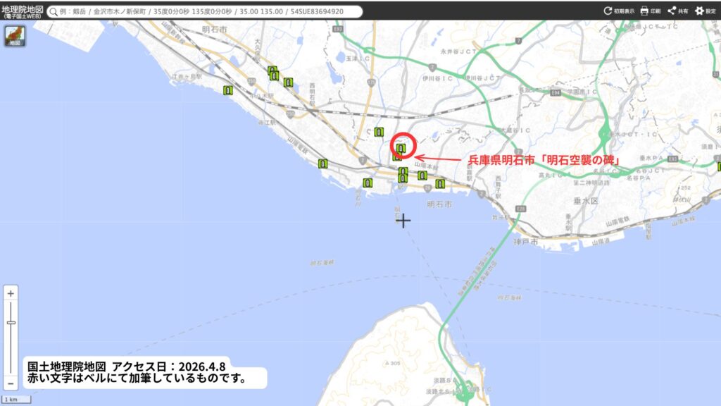Open the 設定 gear settings
This screenshot has height=406, width=721.
(699, 11)
